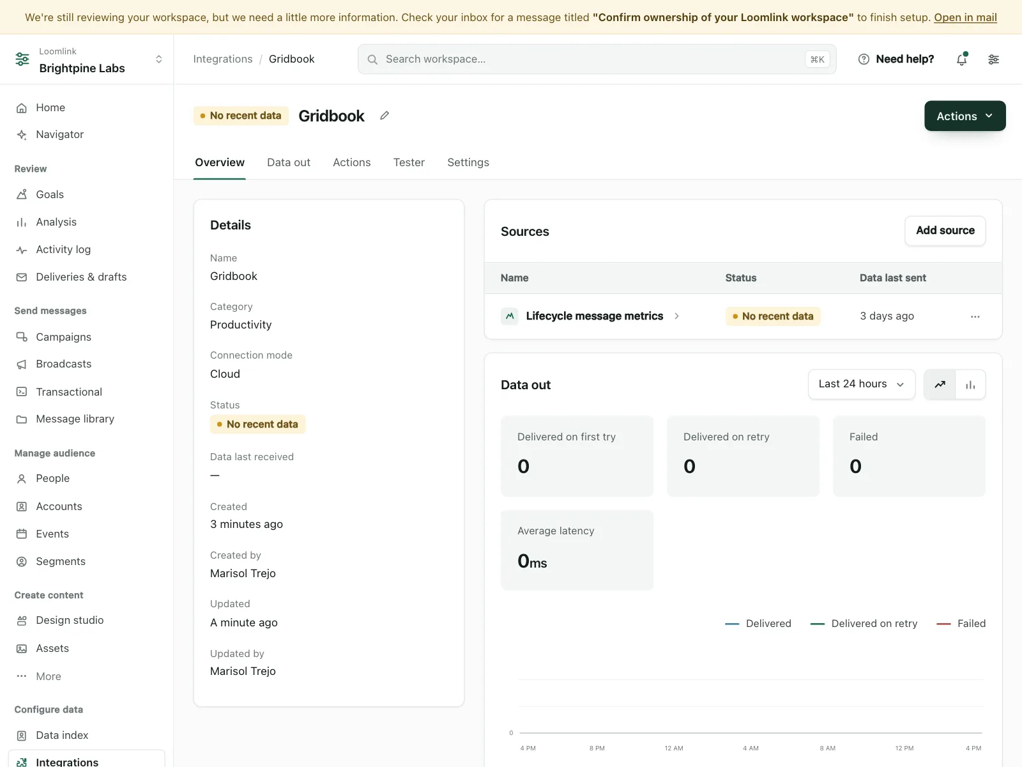Open the Accounts icon
1022x767 pixels.
(x=22, y=506)
